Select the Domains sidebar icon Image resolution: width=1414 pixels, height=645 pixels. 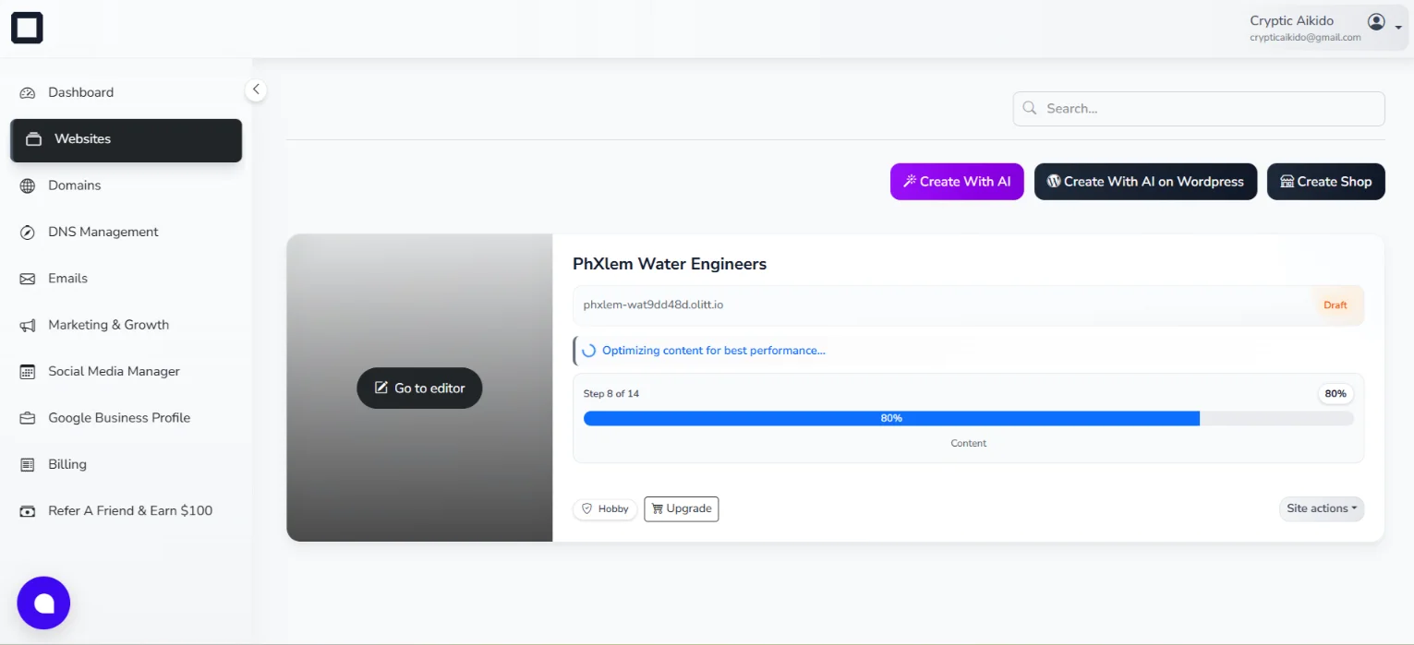point(30,185)
